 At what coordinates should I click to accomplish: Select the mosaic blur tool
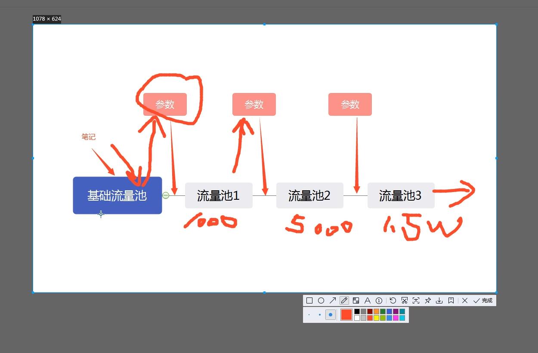point(356,300)
